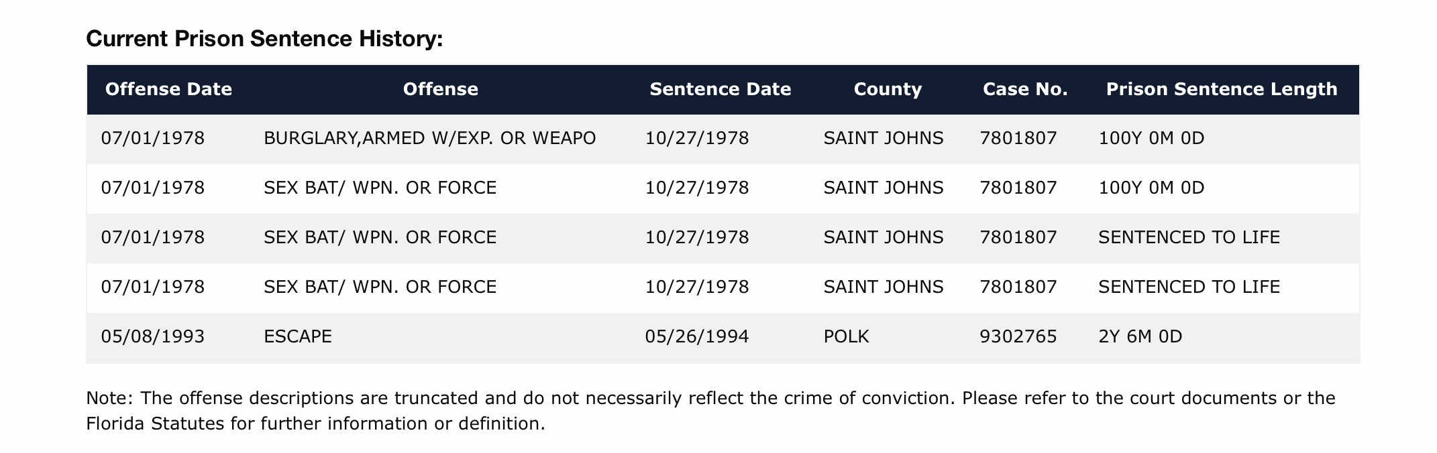Click the burglary row's case number 7801807
Image resolution: width=1437 pixels, height=453 pixels.
click(x=1018, y=139)
